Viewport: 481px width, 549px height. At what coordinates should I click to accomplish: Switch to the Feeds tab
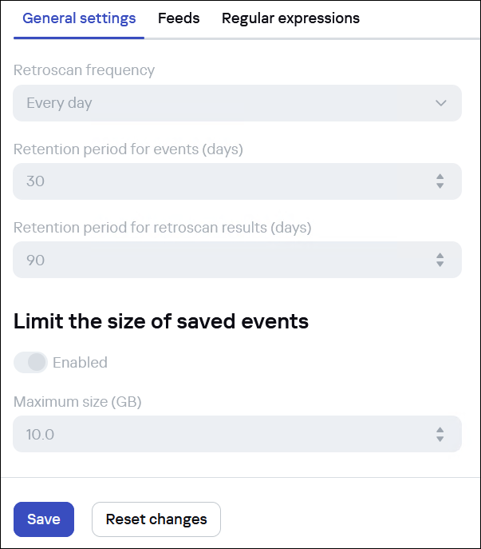pos(179,18)
